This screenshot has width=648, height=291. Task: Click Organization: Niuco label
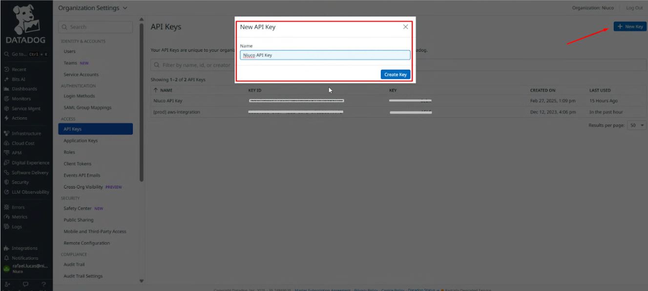pyautogui.click(x=593, y=8)
